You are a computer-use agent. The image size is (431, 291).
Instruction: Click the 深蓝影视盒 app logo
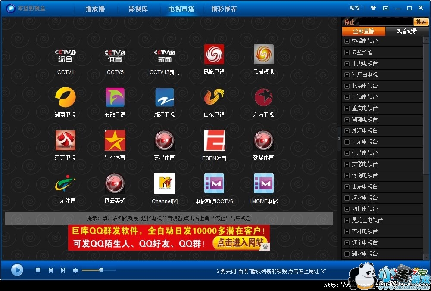click(10, 8)
